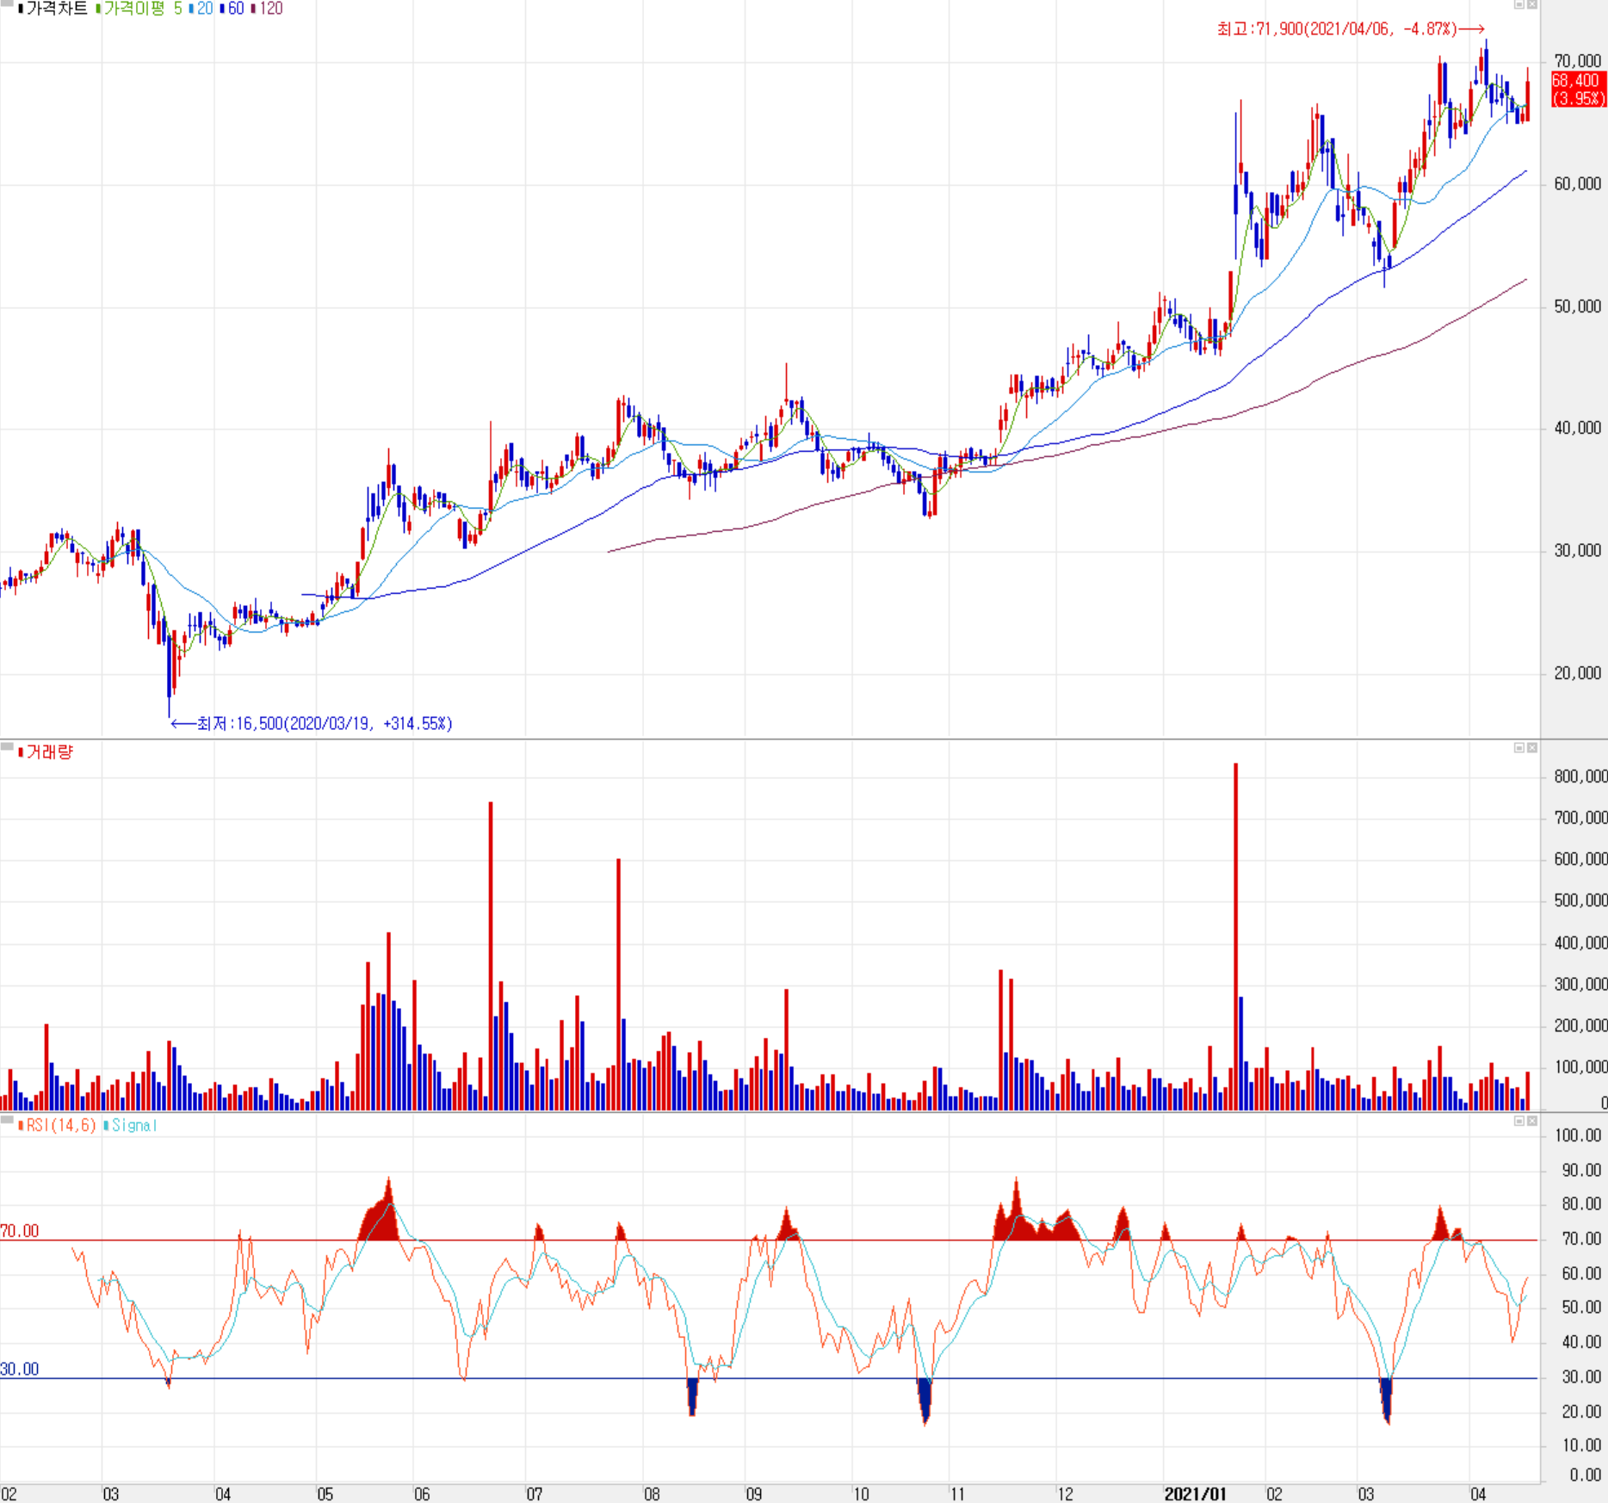Image resolution: width=1608 pixels, height=1503 pixels.
Task: Click the 2021/01 date axis label
Action: coord(1195,1494)
